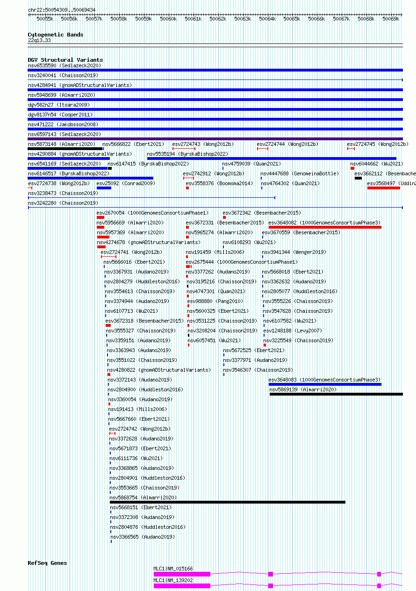
Task: Click the red bar under esv3568497
Action: 384,188
